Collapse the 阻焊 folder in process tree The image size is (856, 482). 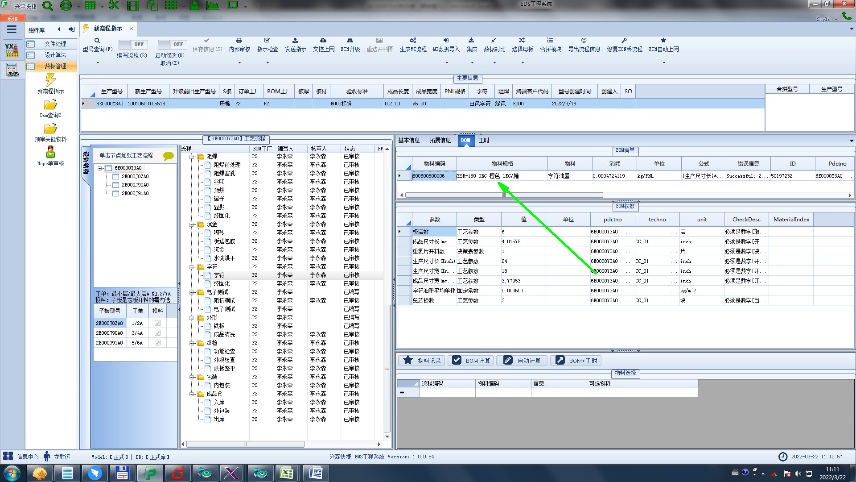pos(192,157)
